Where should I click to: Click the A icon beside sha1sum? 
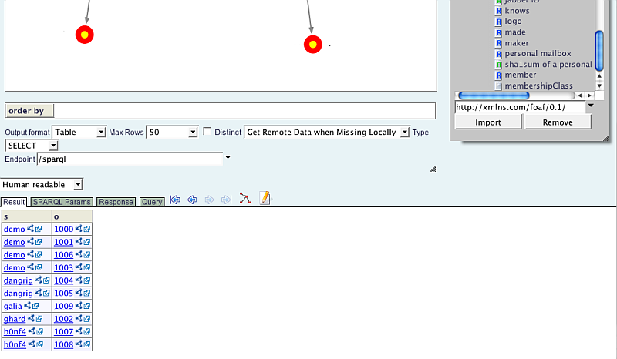(498, 65)
